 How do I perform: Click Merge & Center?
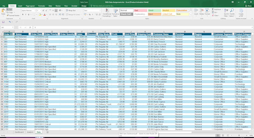73,15
